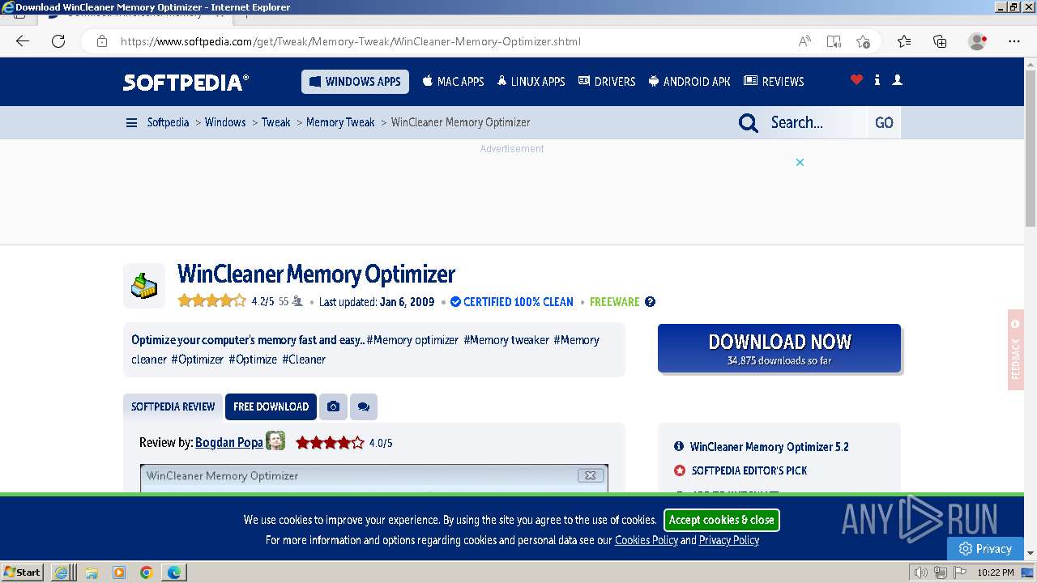Image resolution: width=1037 pixels, height=583 pixels.
Task: Open File Explorer from taskbar
Action: pyautogui.click(x=92, y=572)
